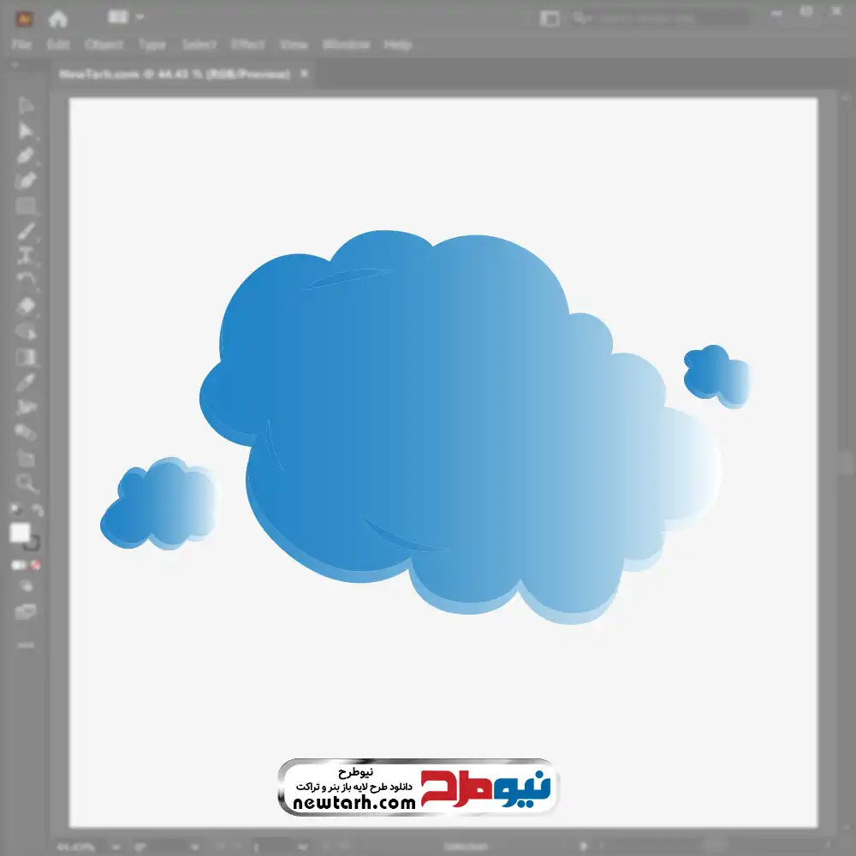Pick the Rectangle tool
Viewport: 856px width, 856px height.
pos(26,206)
